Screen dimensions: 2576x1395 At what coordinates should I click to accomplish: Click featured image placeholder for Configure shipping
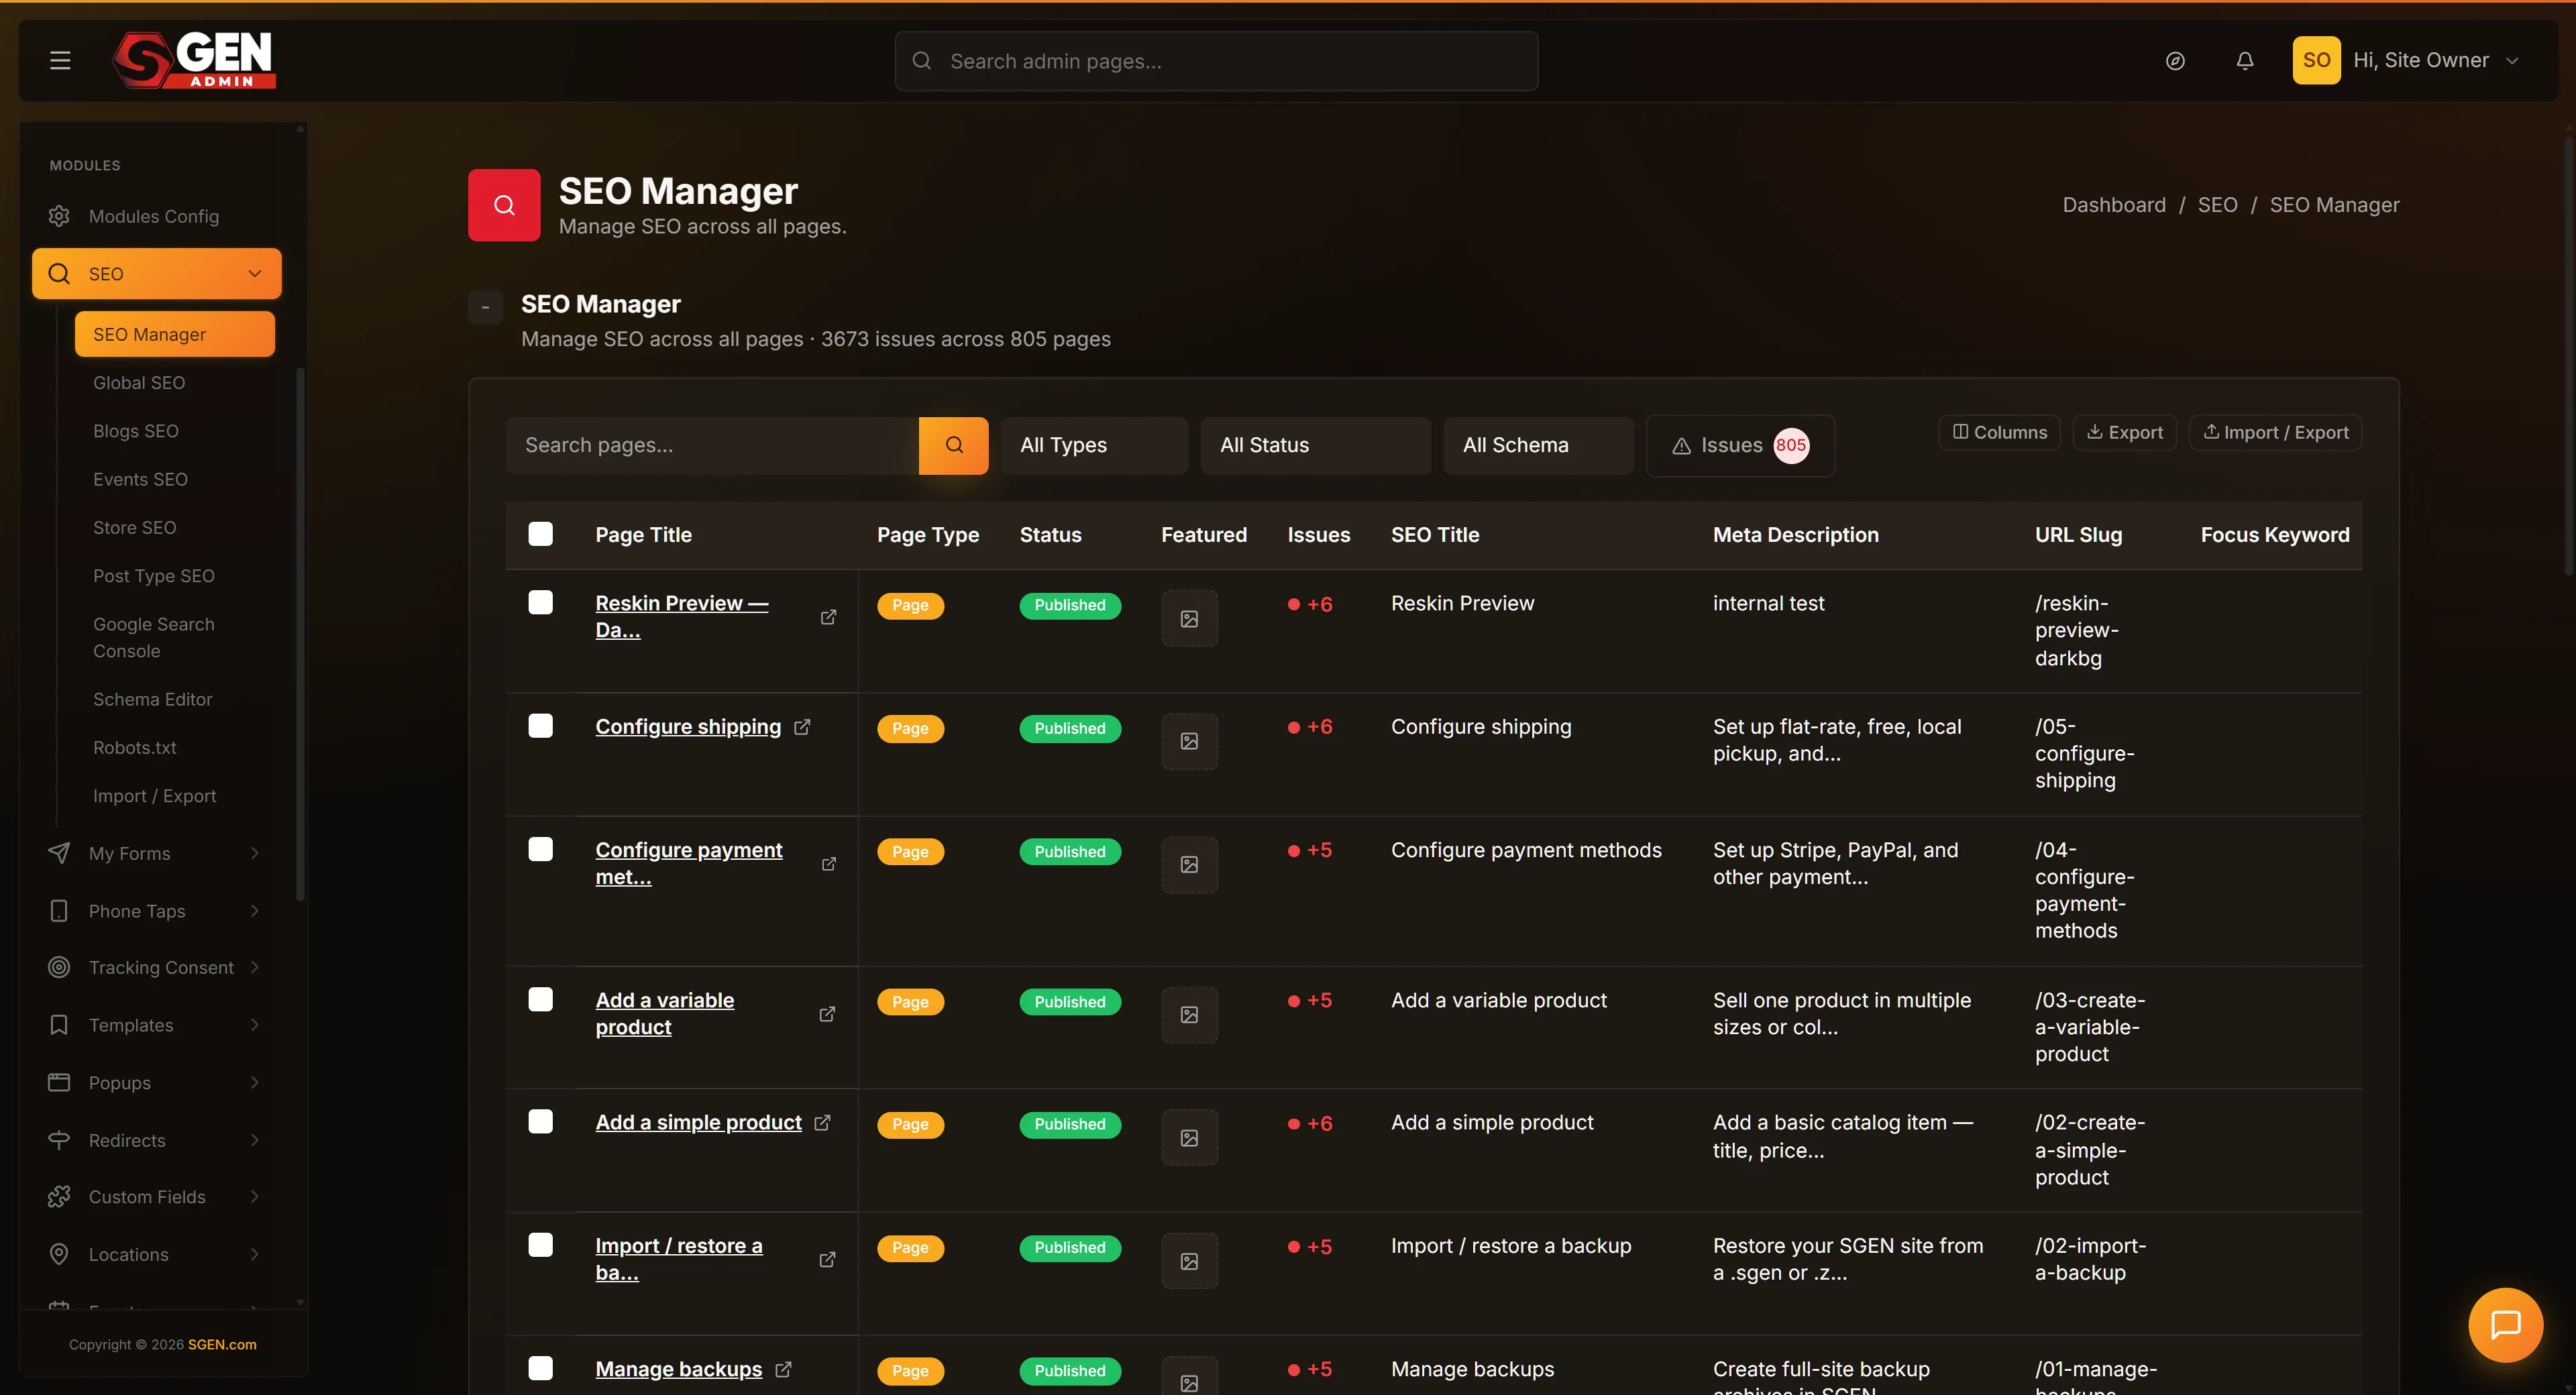tap(1189, 741)
